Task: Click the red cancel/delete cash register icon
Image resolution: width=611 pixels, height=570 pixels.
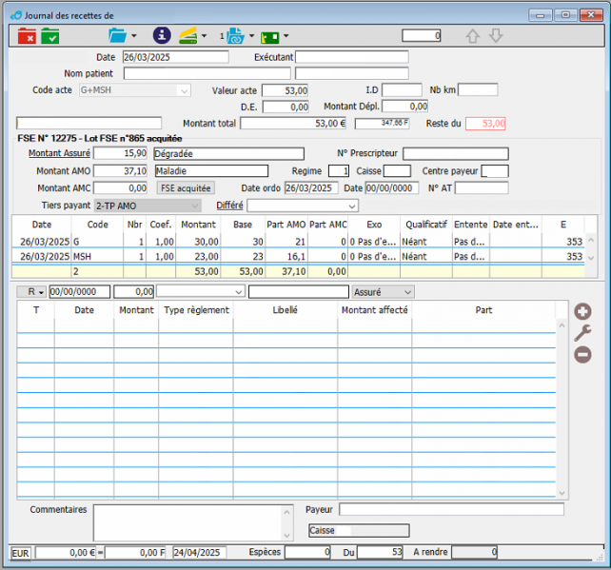Action: (x=27, y=36)
